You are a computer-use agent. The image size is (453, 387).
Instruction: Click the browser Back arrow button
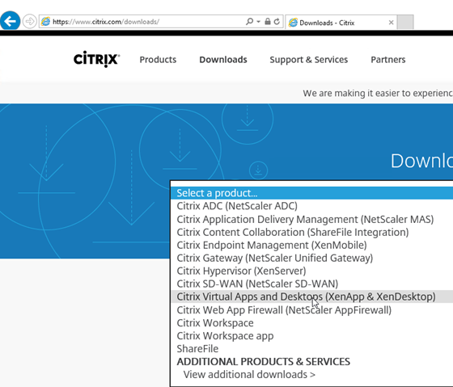point(10,21)
